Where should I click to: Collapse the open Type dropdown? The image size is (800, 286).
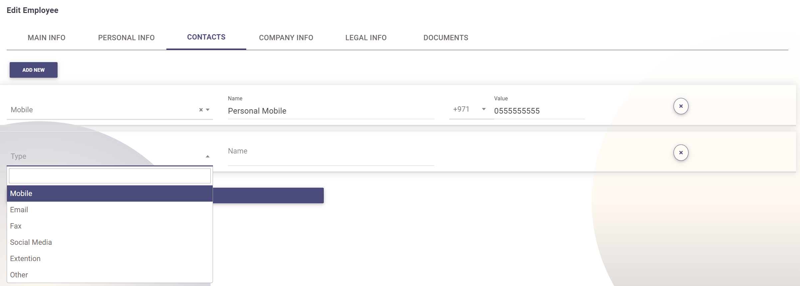(x=207, y=156)
